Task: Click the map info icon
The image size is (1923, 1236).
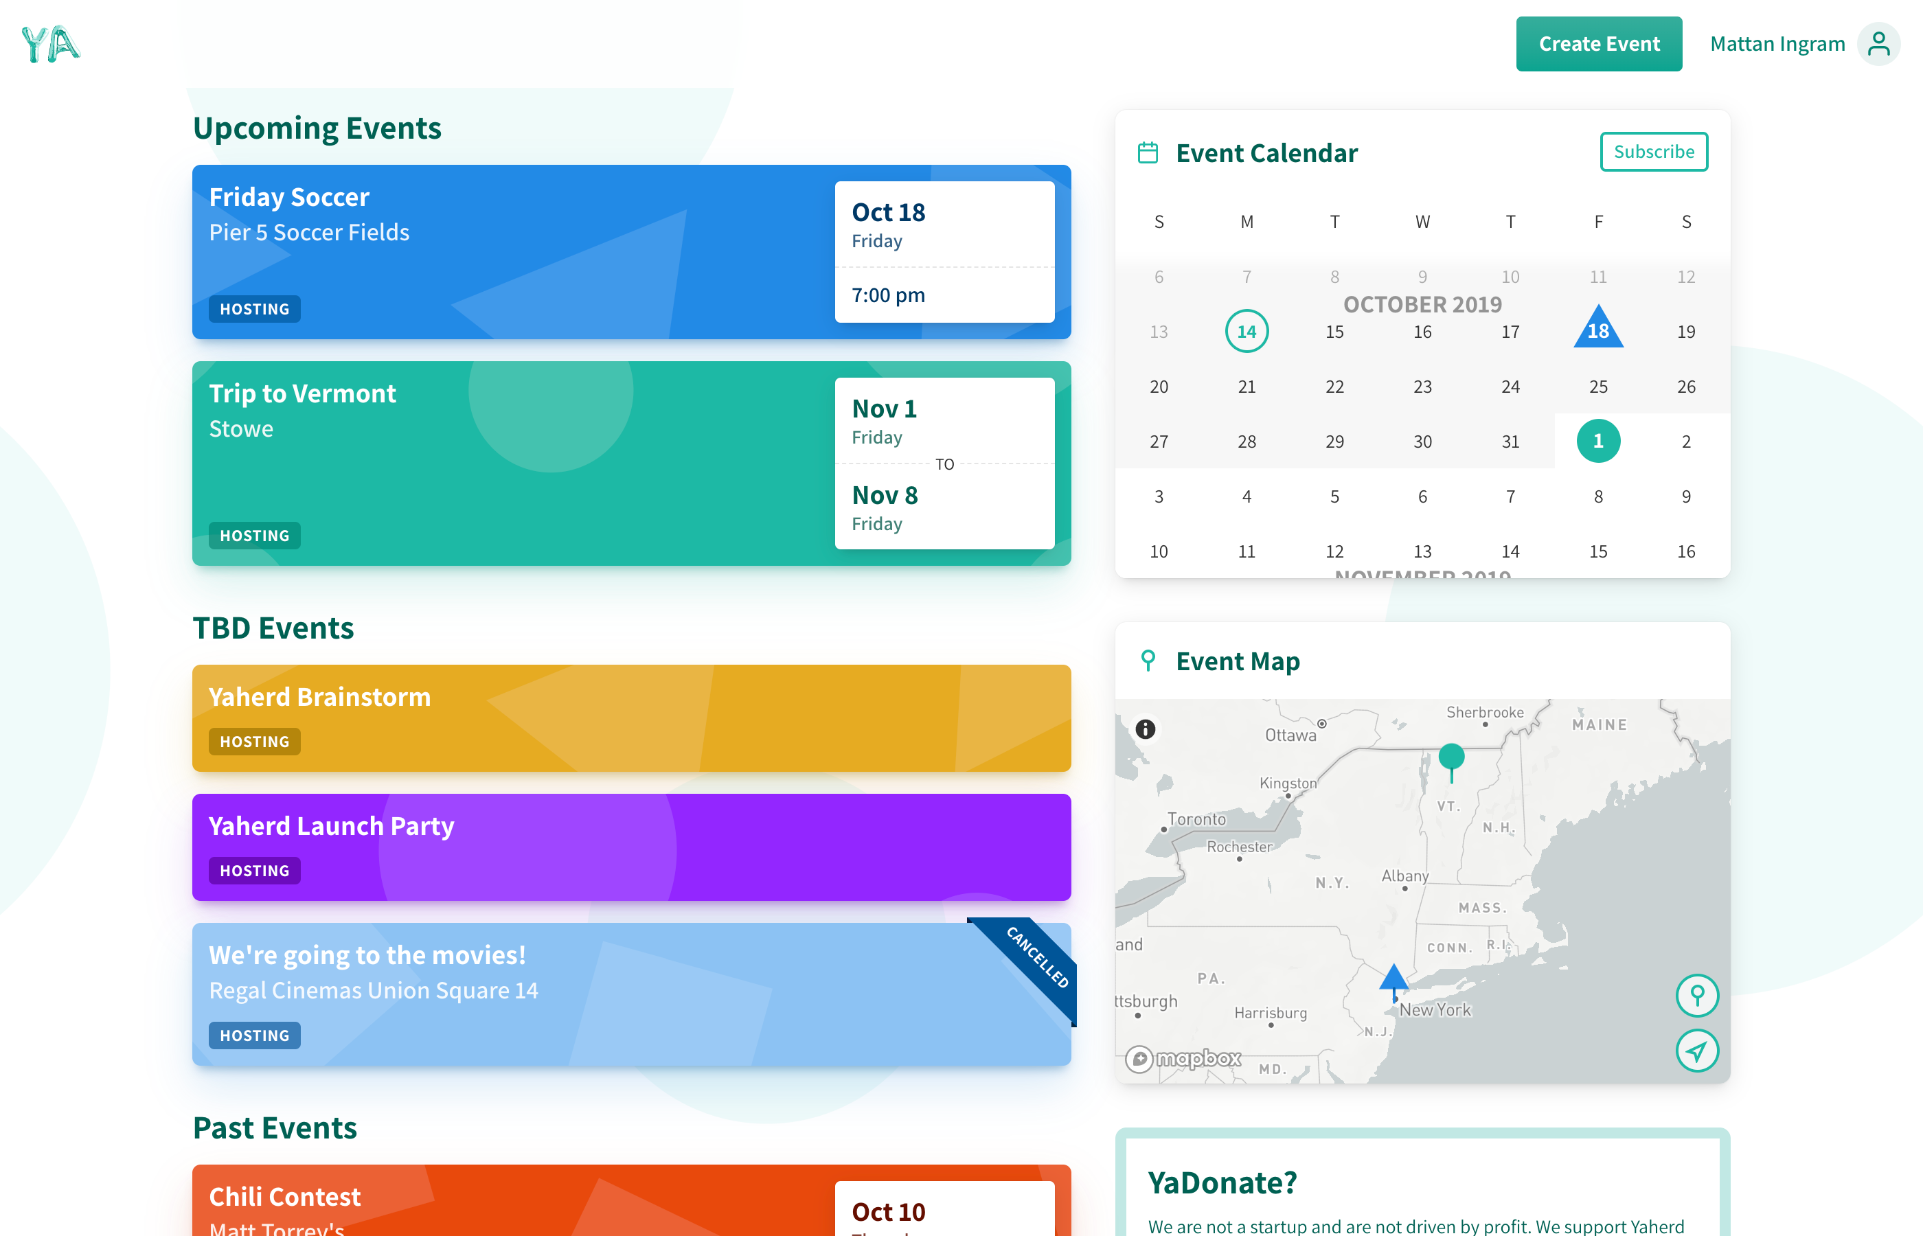Action: [x=1146, y=729]
